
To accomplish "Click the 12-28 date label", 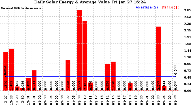I will pyautogui.click(x=11, y=100).
